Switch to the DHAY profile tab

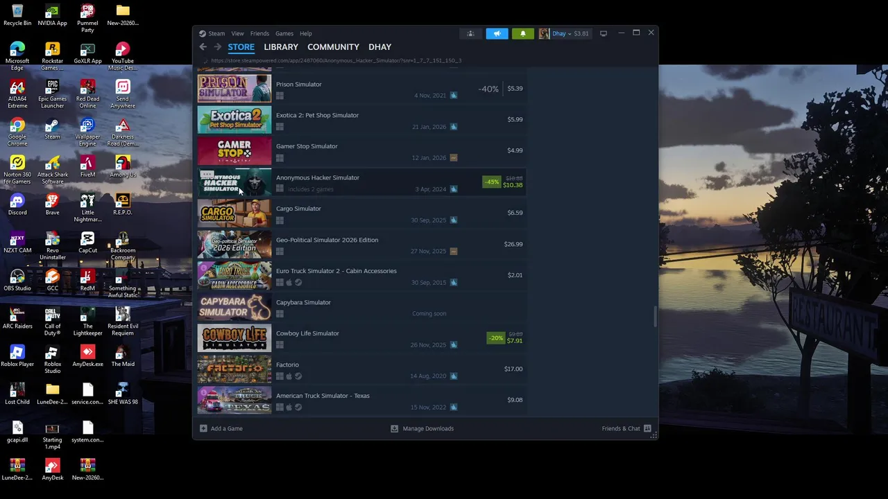(x=380, y=47)
